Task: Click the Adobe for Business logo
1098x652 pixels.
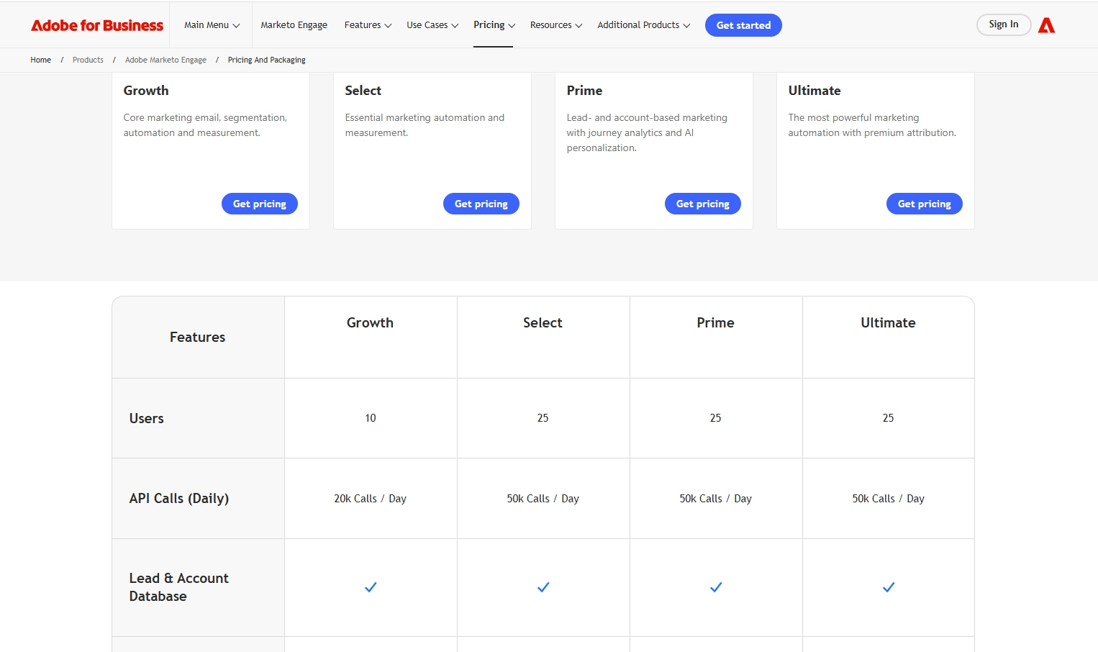Action: [97, 25]
